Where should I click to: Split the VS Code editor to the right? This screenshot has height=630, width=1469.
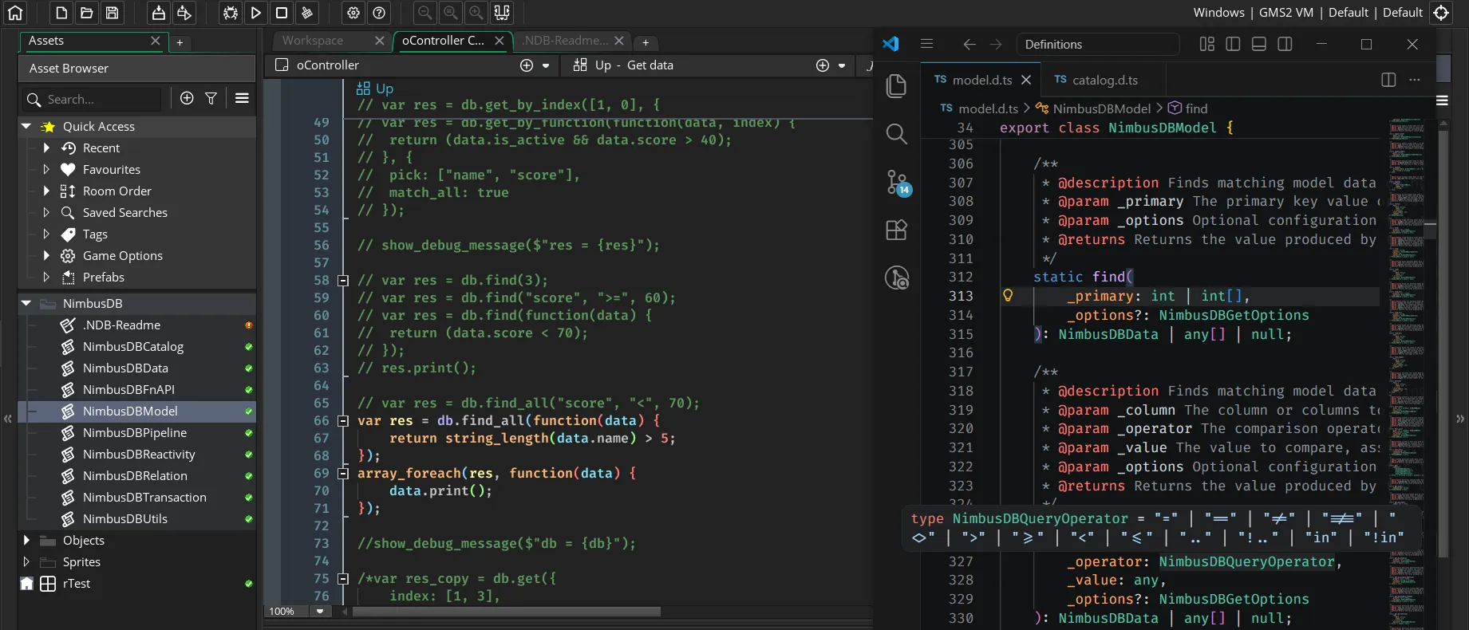tap(1388, 80)
